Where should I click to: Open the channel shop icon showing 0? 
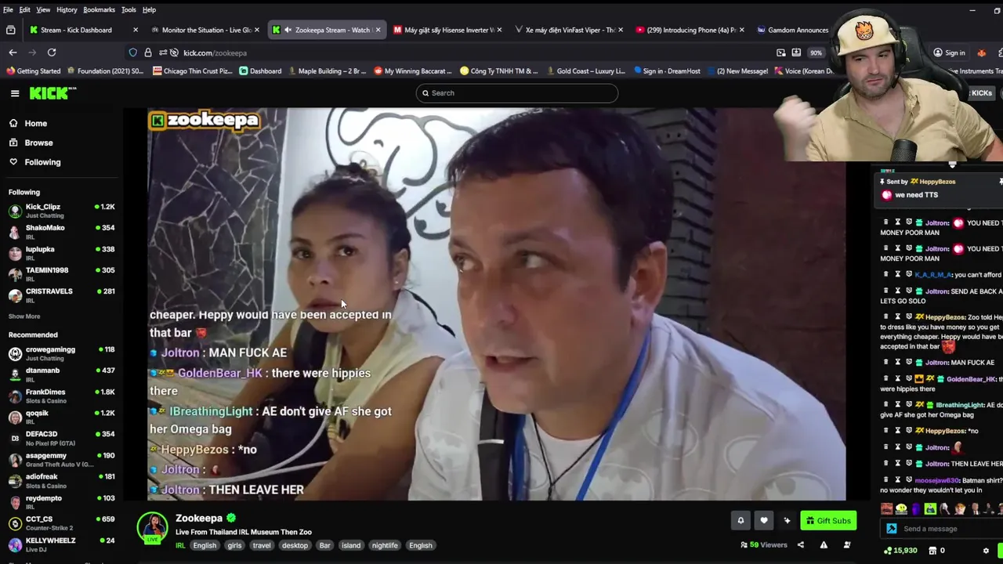936,551
